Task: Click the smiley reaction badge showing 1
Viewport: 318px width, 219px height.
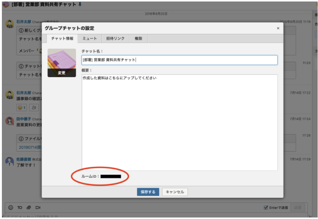Action: click(x=22, y=108)
